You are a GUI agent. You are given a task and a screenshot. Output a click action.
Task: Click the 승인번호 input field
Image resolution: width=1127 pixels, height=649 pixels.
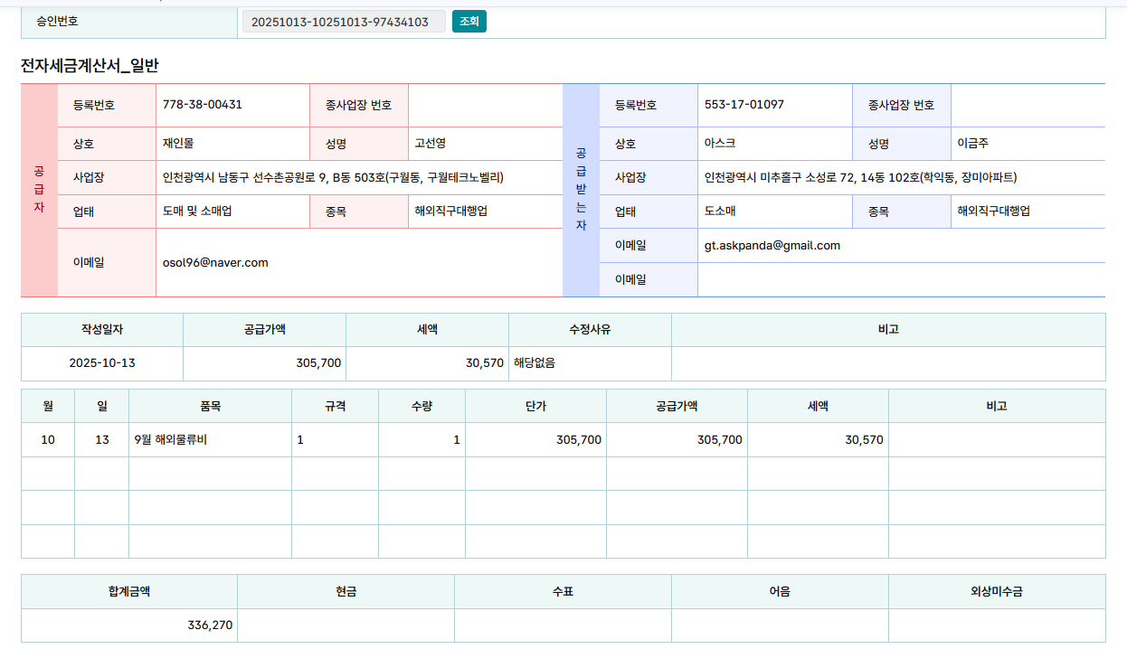(343, 22)
